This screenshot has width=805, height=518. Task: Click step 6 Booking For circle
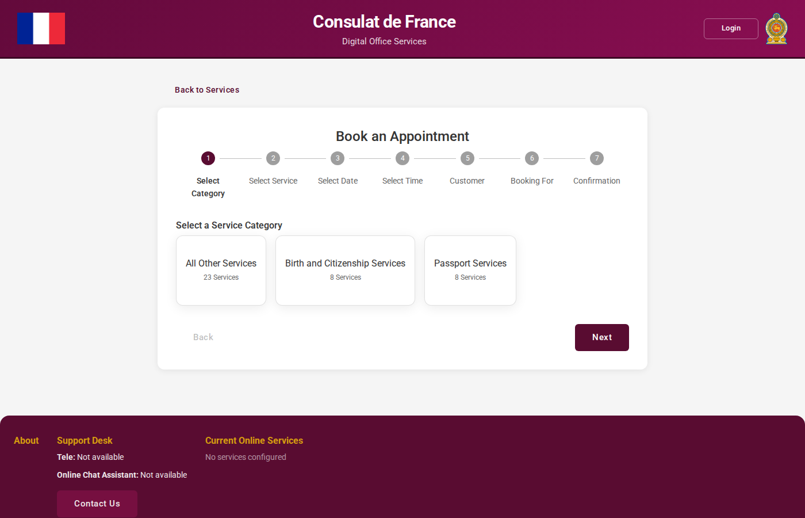pyautogui.click(x=532, y=158)
